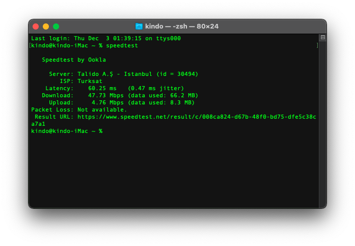Minimize the Terminal with yellow button

pyautogui.click(x=46, y=26)
